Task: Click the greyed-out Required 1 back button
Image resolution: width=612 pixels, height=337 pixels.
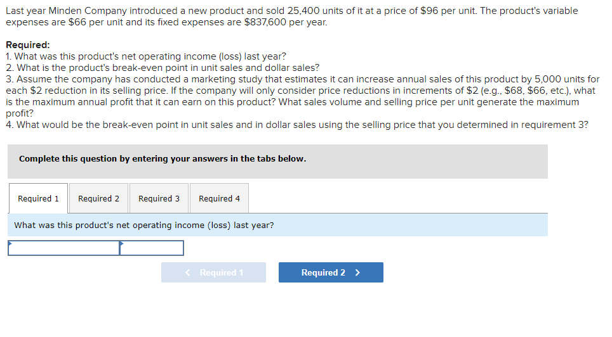Action: [x=213, y=272]
